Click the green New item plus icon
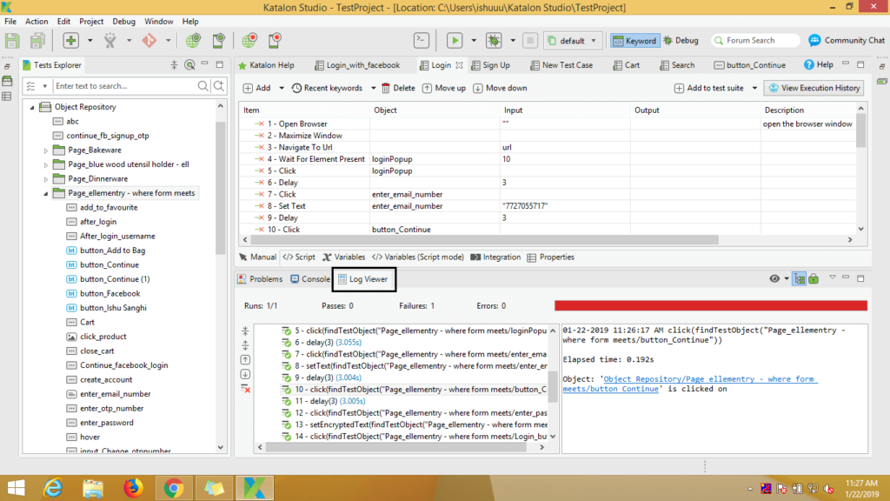Image resolution: width=890 pixels, height=501 pixels. tap(71, 40)
